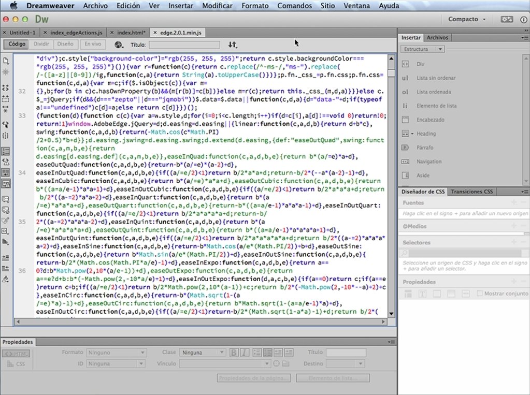Viewport: 530px width, 395px height.
Task: Click the Format Source Code icon
Action: pyautogui.click(x=6, y=279)
